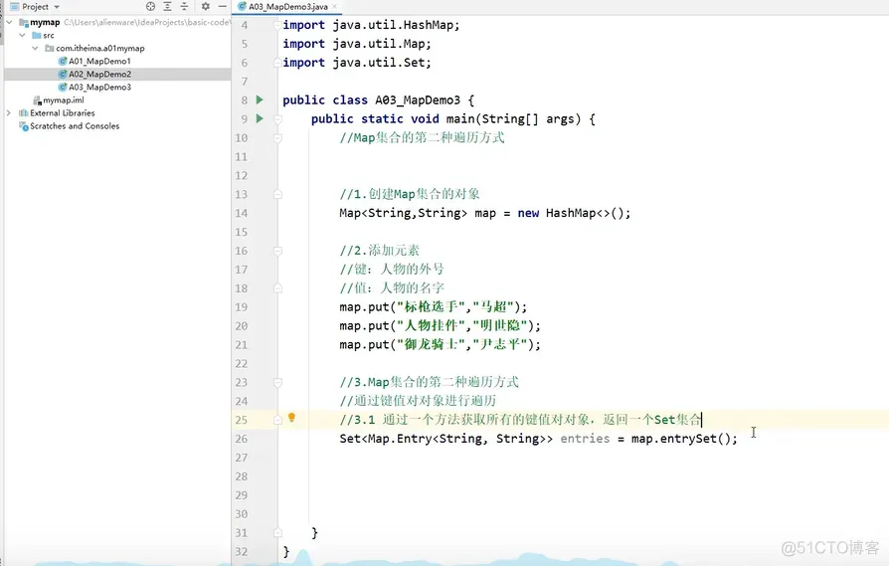Select External Libraries in project tree

click(x=63, y=112)
